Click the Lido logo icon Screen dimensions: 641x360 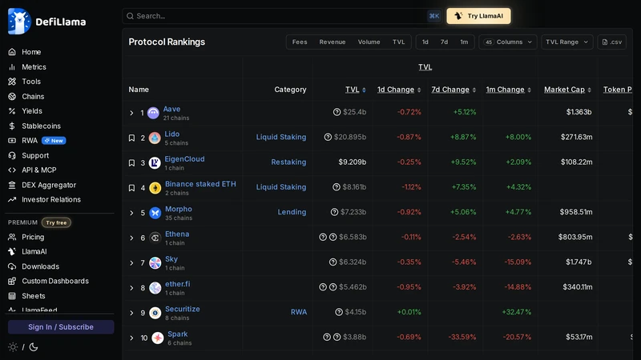click(155, 138)
